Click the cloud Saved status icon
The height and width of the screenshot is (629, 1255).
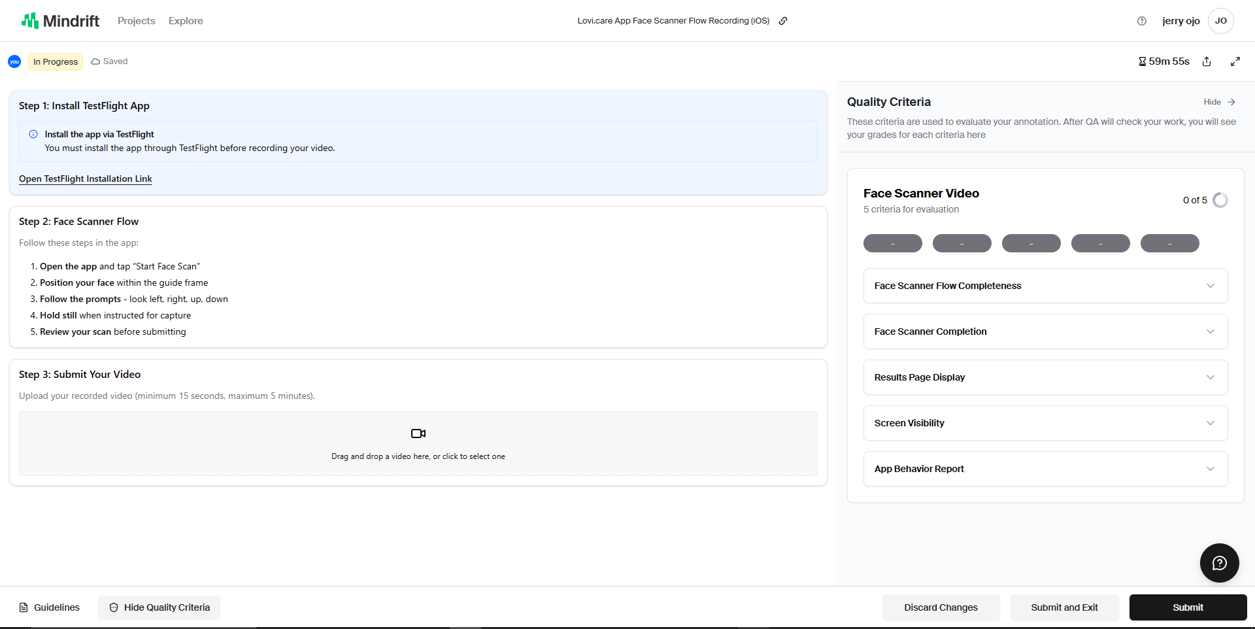click(x=95, y=61)
